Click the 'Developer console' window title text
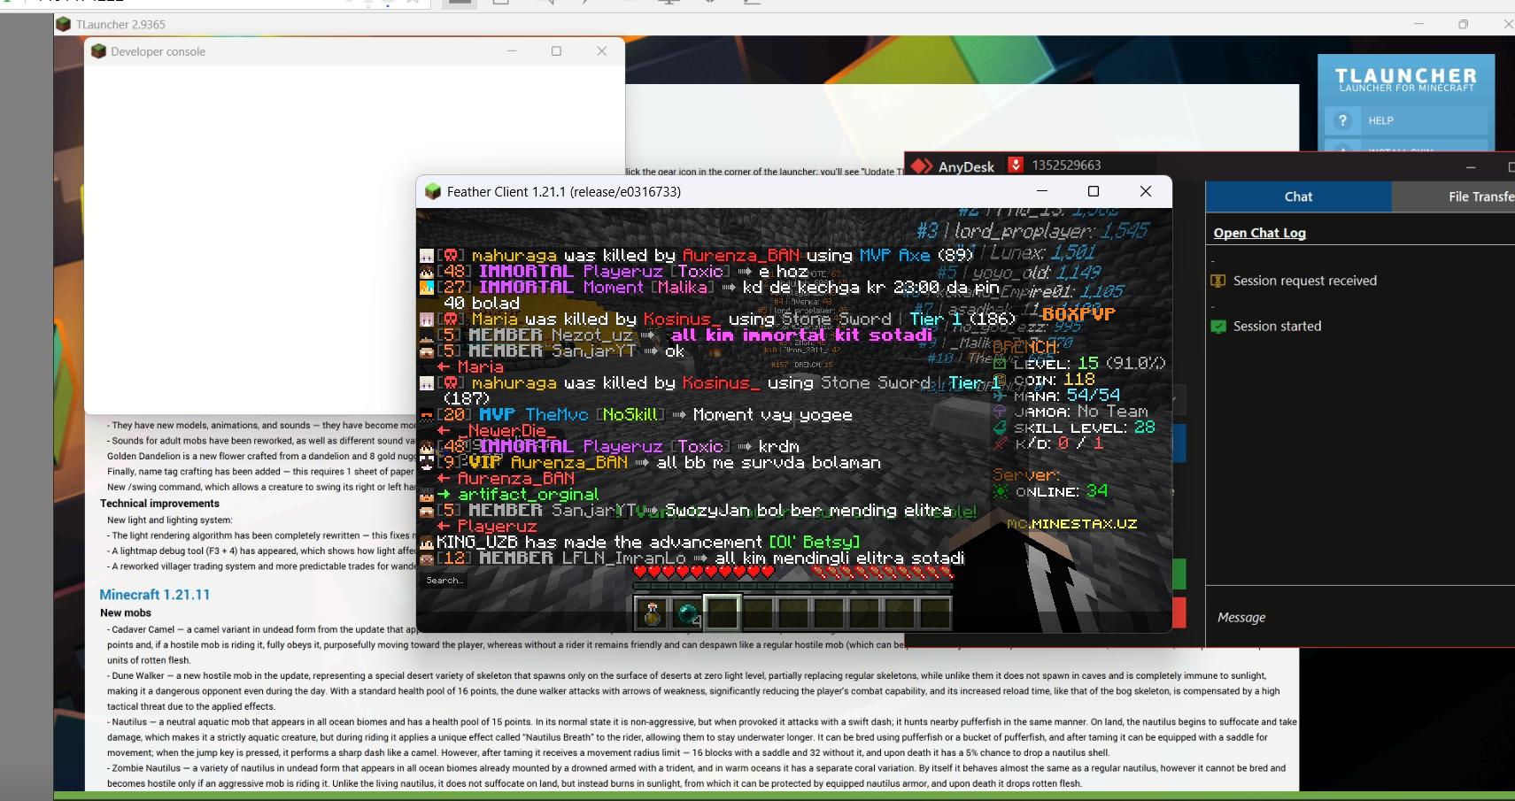 158,52
